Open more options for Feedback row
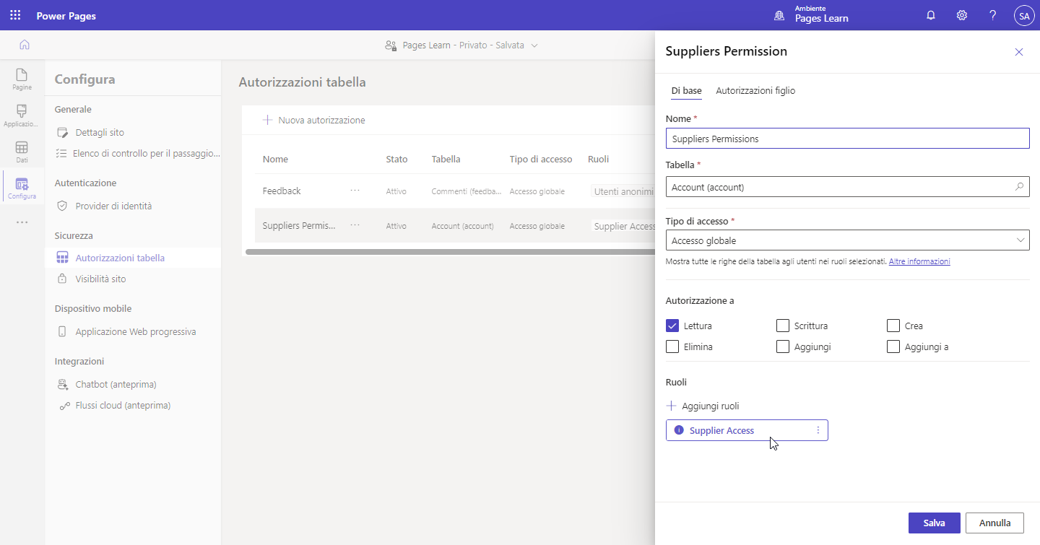The image size is (1040, 545). tap(355, 191)
